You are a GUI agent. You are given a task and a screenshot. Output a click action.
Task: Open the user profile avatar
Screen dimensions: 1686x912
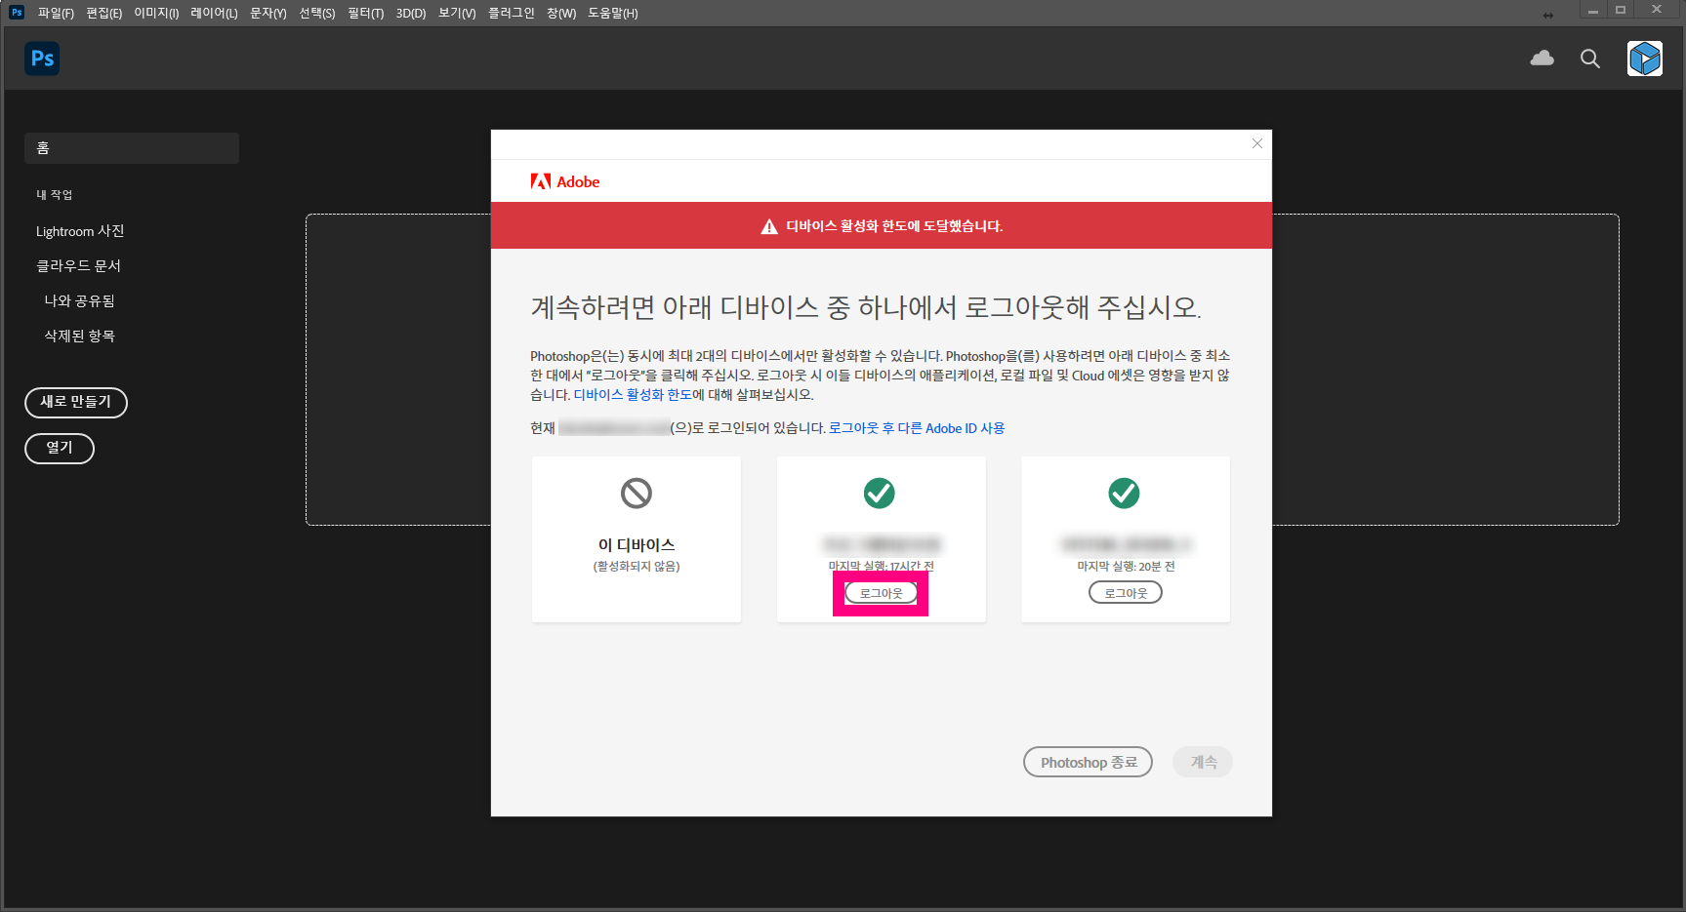point(1645,59)
